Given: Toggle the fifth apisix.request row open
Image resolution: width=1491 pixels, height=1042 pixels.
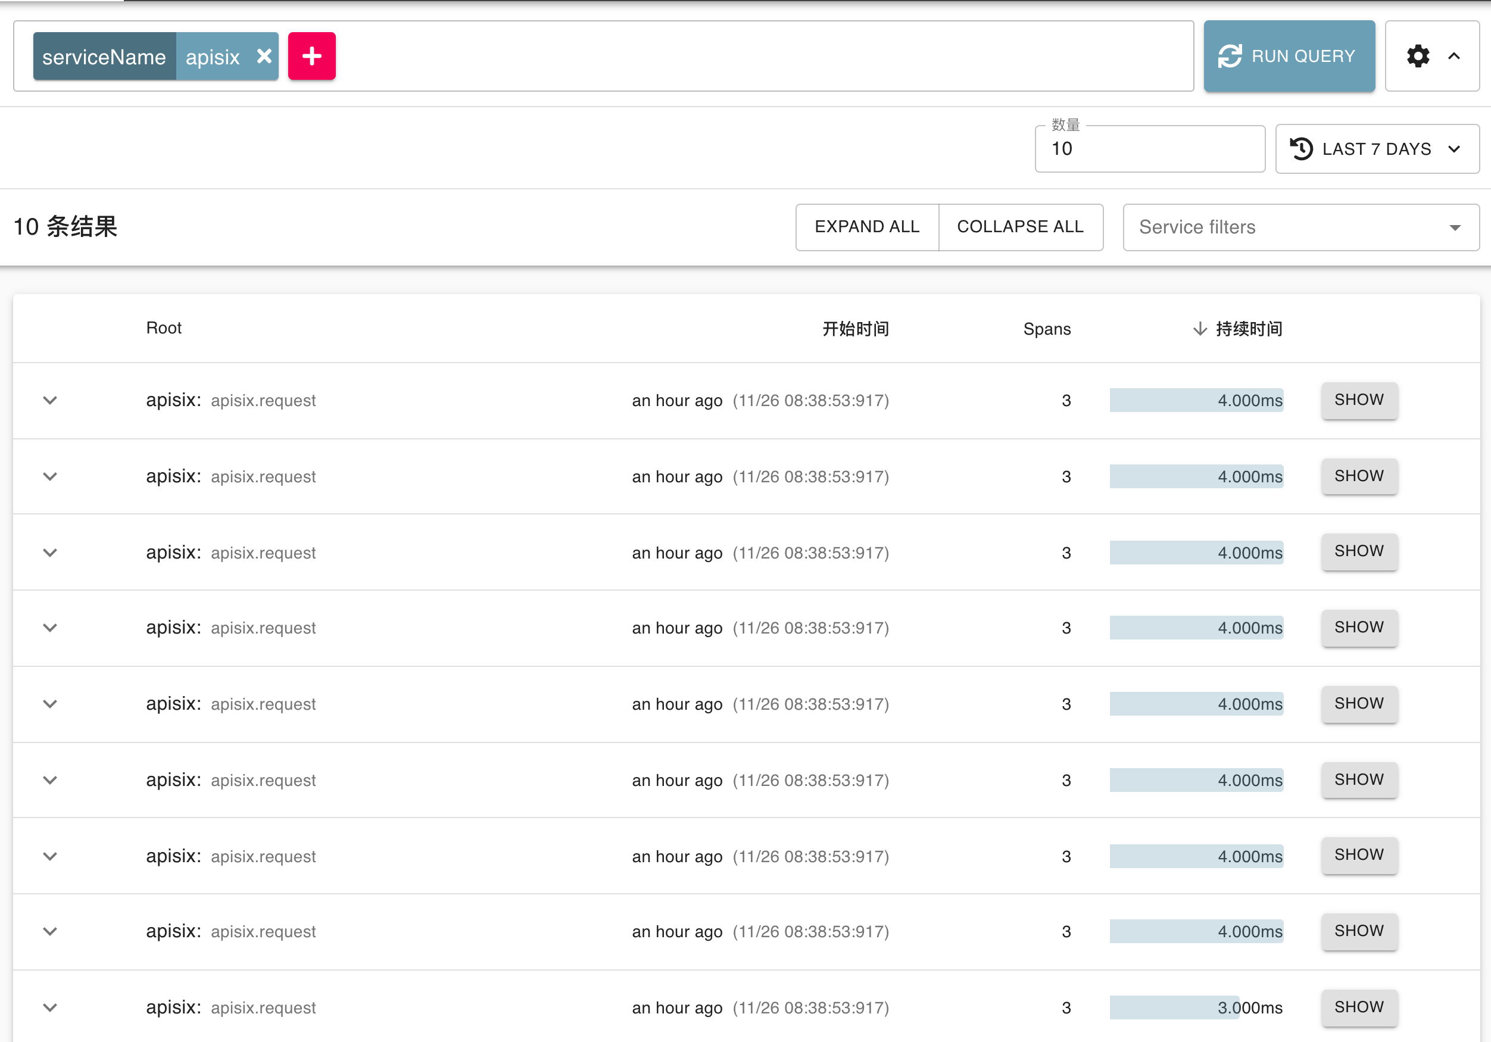Looking at the screenshot, I should tap(49, 704).
